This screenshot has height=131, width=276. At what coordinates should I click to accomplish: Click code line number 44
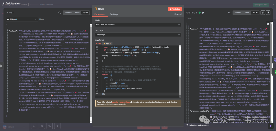point(97,94)
